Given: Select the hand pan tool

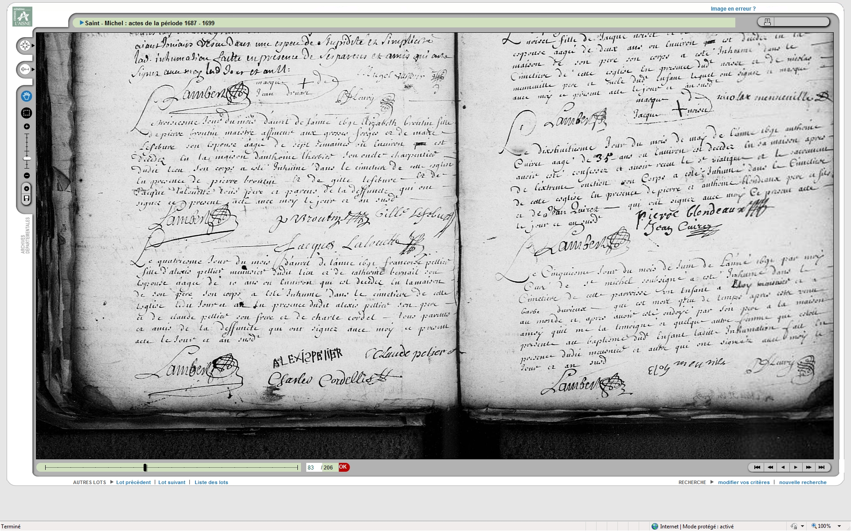Looking at the screenshot, I should pyautogui.click(x=27, y=96).
